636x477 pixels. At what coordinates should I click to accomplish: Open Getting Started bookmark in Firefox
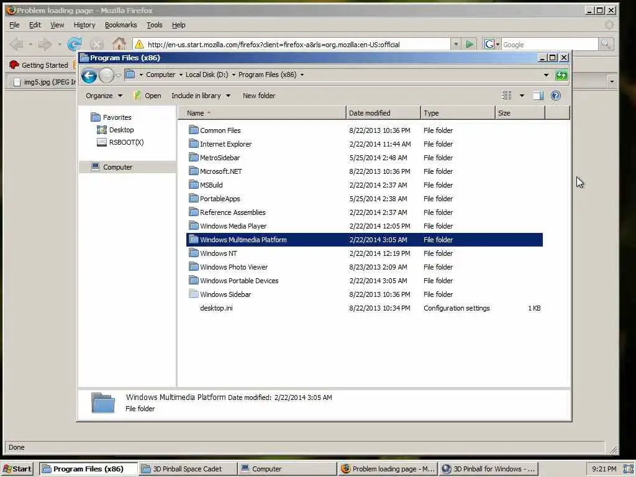tap(39, 65)
